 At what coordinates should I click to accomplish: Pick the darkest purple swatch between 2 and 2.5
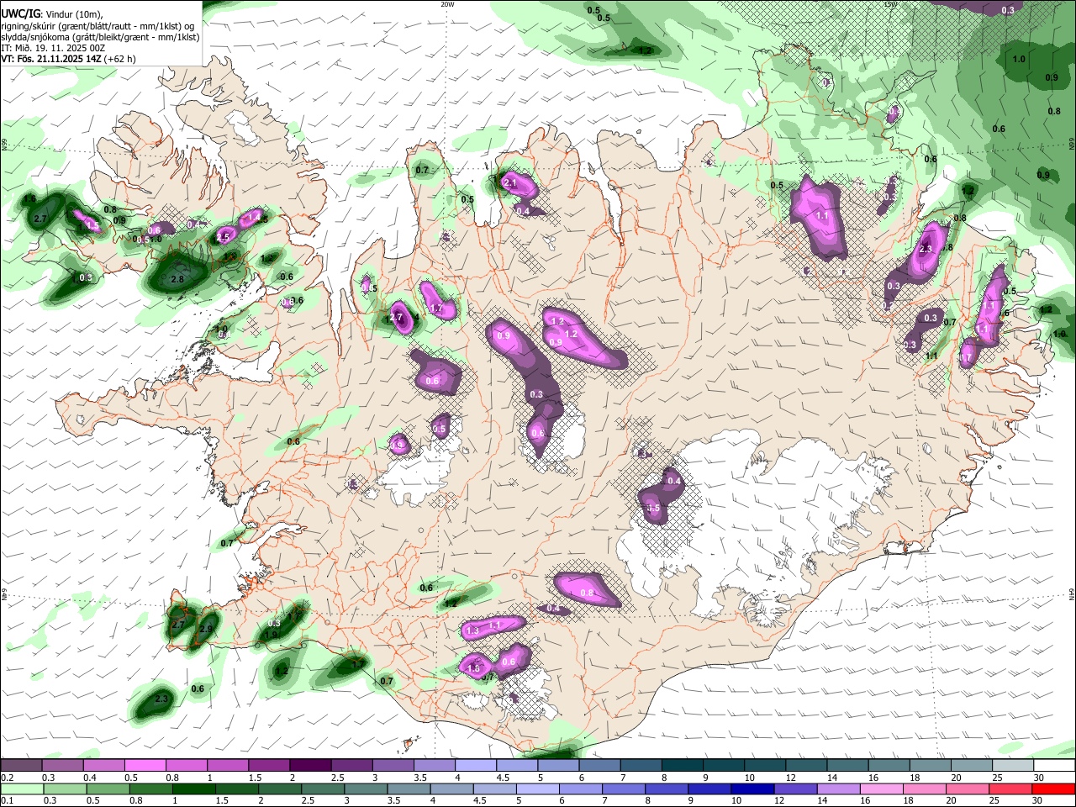309,766
